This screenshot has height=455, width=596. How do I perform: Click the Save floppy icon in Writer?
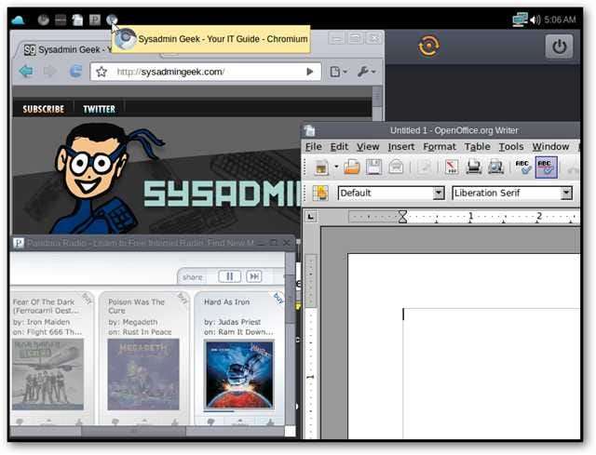(373, 167)
